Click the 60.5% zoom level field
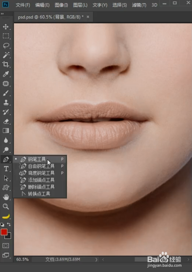The image size is (192, 272). (23, 259)
